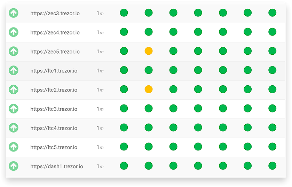Click the first green dot in zec3 row
Viewport: 292px width, 187px height.
click(124, 13)
